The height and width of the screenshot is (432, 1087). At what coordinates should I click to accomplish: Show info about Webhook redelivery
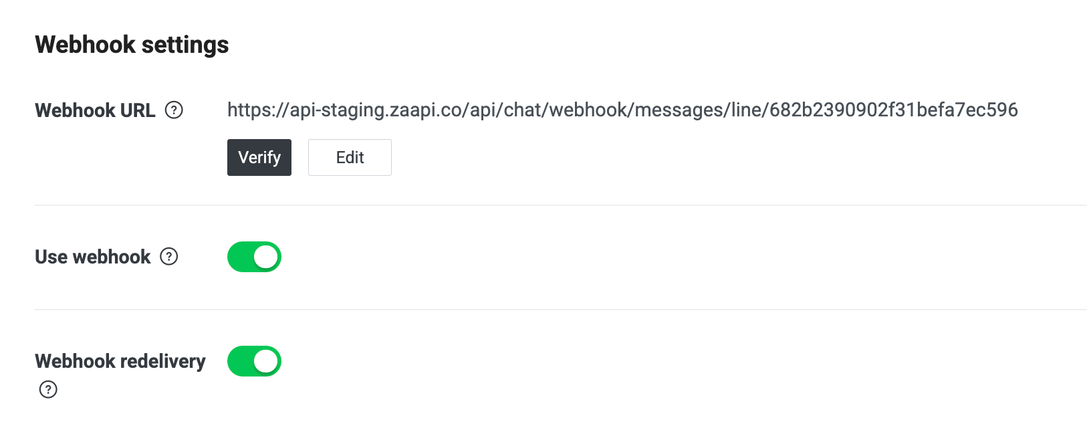coord(48,389)
